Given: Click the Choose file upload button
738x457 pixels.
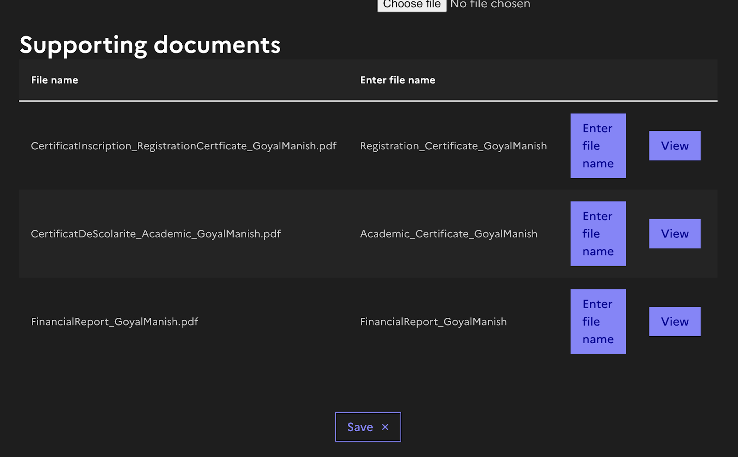Looking at the screenshot, I should pyautogui.click(x=411, y=5).
